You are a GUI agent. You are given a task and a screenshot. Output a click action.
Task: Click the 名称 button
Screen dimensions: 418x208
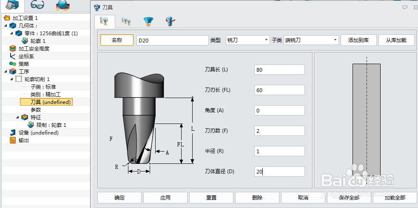pyautogui.click(x=117, y=40)
